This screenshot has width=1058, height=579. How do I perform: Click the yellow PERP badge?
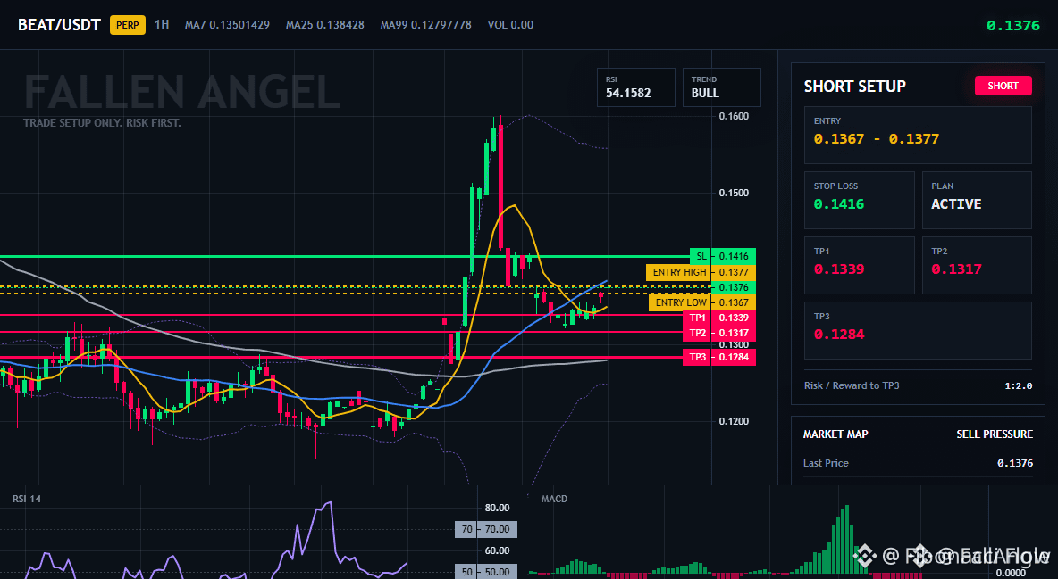(x=128, y=25)
